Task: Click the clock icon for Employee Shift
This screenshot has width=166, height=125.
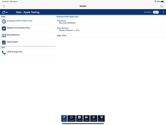Action: tap(4, 21)
